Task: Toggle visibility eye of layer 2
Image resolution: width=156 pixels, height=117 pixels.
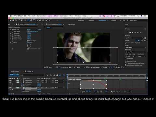Action: (9, 82)
